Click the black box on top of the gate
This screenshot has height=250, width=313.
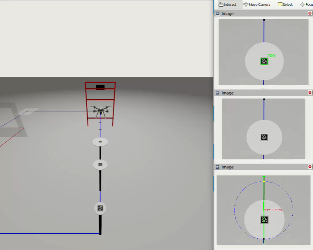(x=100, y=87)
